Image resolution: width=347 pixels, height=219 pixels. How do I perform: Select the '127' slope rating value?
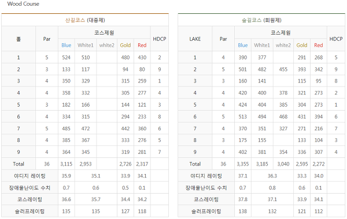[x=125, y=212]
